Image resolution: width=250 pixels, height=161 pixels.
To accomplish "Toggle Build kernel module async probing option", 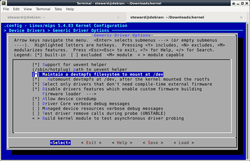I will pyautogui.click(x=36, y=118).
